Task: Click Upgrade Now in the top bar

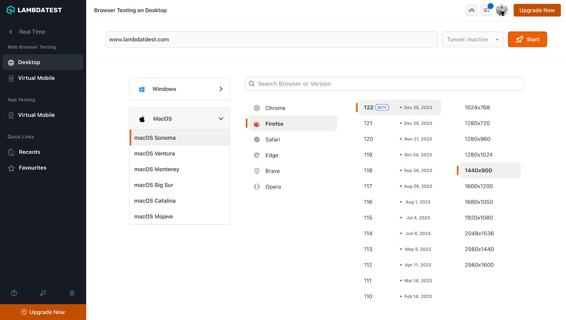Action: tap(537, 10)
